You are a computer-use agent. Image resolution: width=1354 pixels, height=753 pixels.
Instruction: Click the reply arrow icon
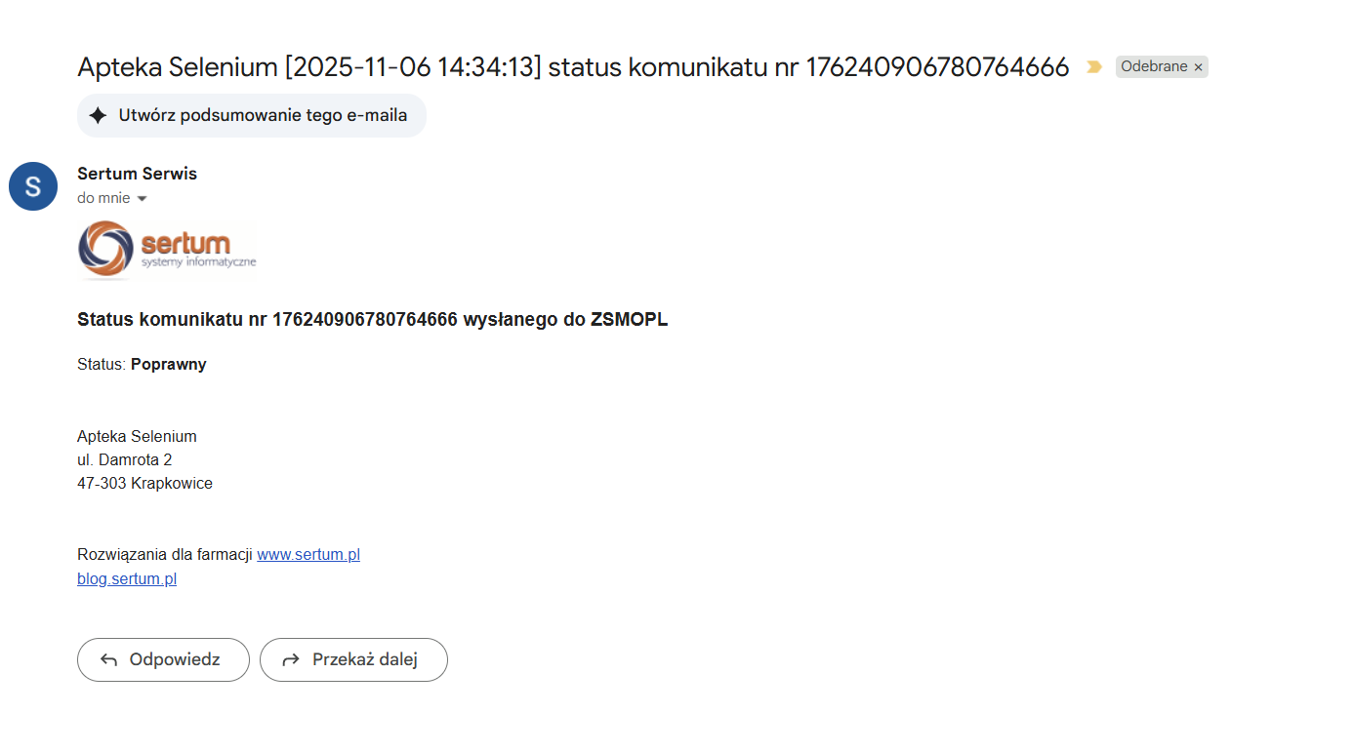tap(109, 660)
